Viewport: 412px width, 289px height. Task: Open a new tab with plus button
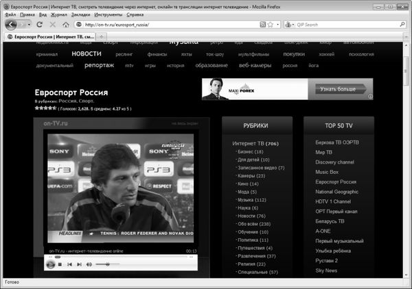click(x=102, y=36)
